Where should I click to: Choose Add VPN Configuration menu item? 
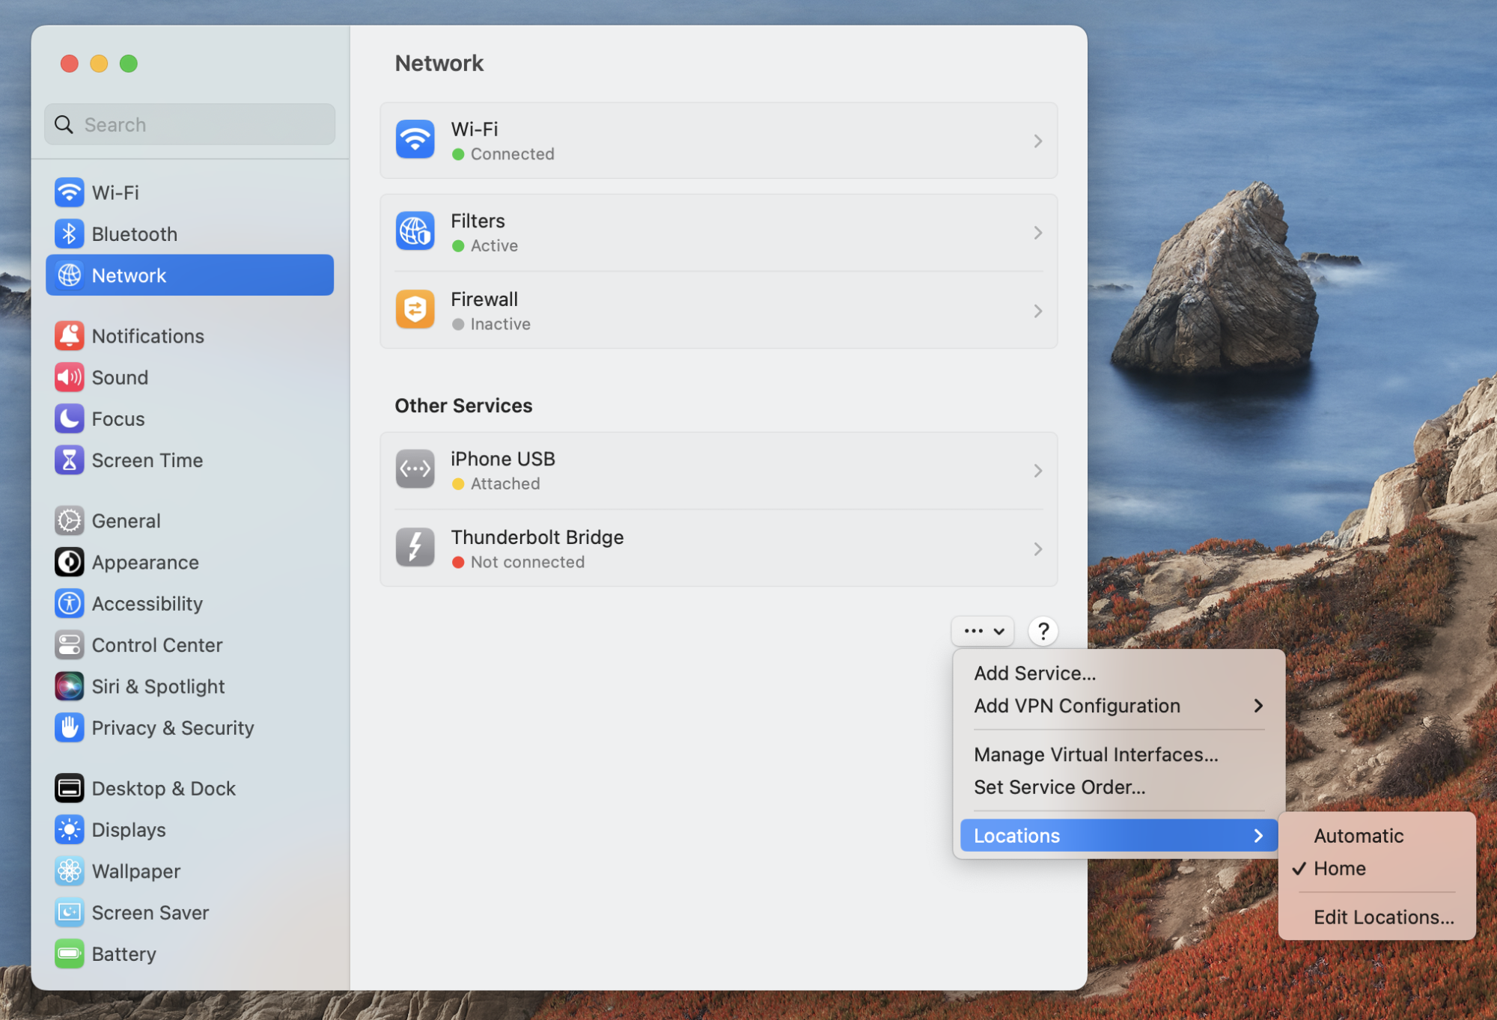(x=1118, y=706)
